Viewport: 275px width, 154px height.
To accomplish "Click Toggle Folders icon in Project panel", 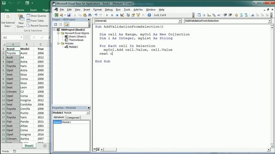I will click(x=67, y=24).
